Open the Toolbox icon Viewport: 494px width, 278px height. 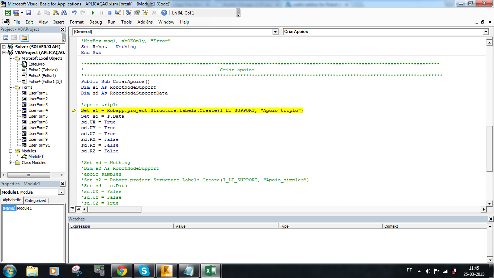click(x=154, y=13)
